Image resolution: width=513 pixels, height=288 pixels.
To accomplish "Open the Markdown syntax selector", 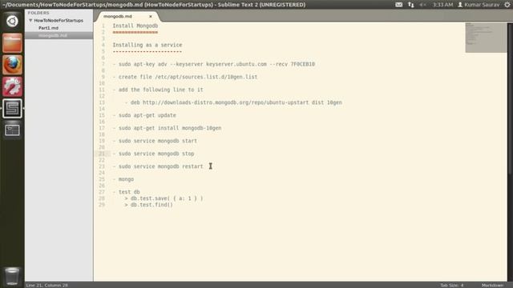I will (x=492, y=285).
